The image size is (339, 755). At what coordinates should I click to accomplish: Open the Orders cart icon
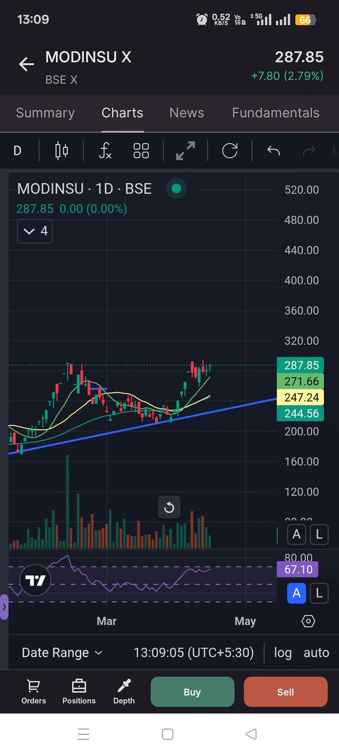click(34, 691)
